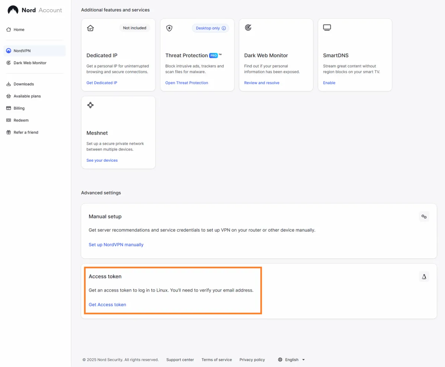The image size is (445, 367).
Task: Click the SmartDNS monitor icon
Action: tap(327, 28)
